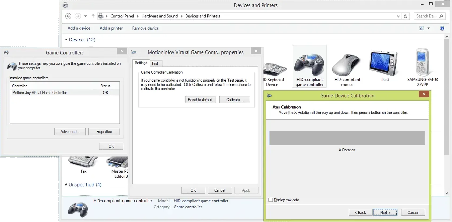Click Add a device in toolbar
The width and height of the screenshot is (452, 222).
click(x=79, y=28)
